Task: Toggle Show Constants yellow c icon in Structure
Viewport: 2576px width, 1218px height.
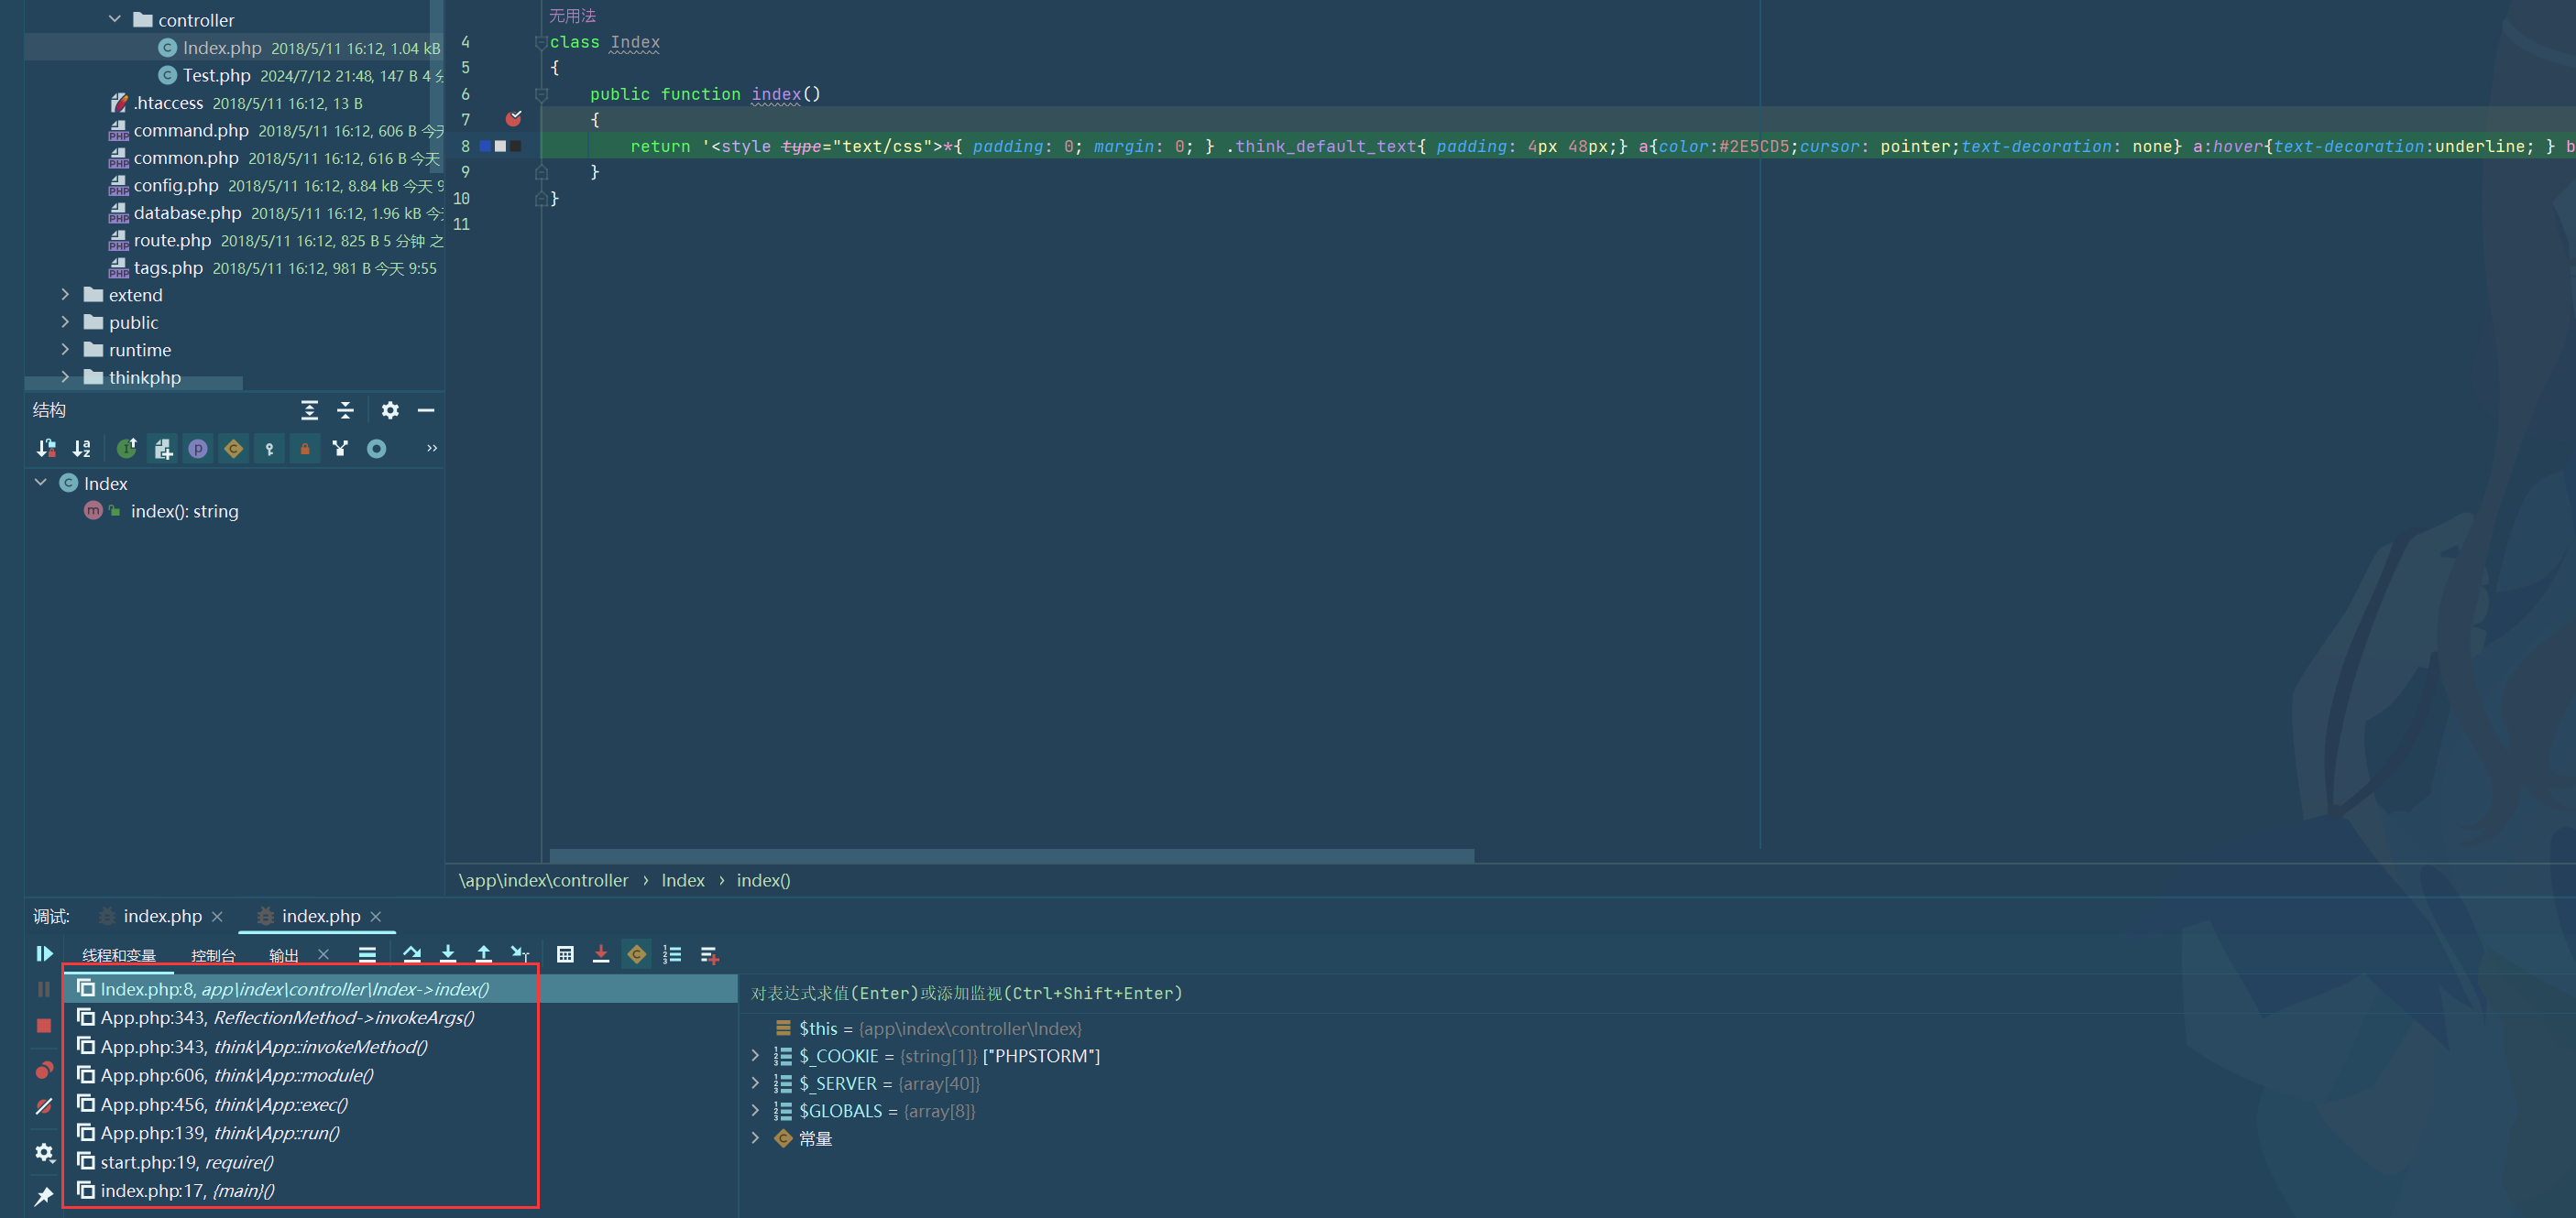Action: (x=234, y=449)
